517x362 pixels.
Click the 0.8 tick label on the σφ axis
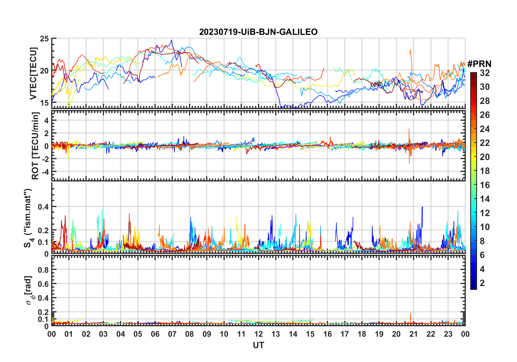pos(43,270)
